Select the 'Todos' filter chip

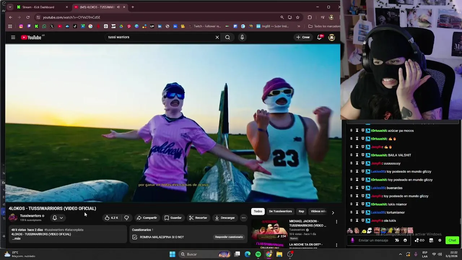click(x=258, y=211)
